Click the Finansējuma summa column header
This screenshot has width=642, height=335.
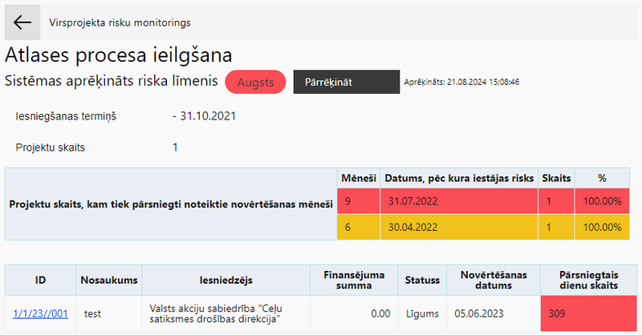[x=354, y=281]
